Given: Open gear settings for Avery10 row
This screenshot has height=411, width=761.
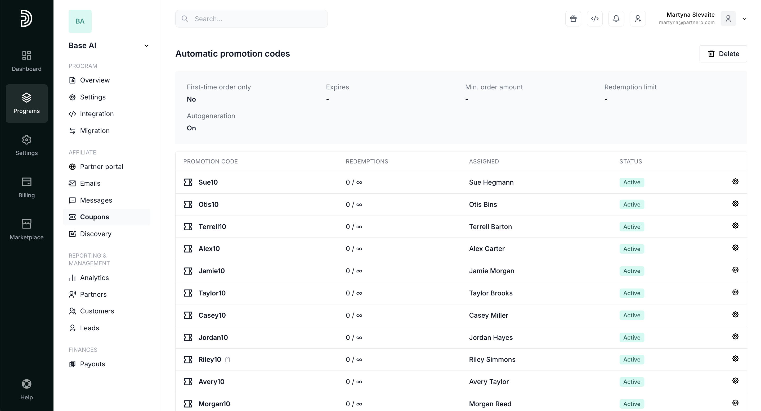Looking at the screenshot, I should pyautogui.click(x=735, y=381).
